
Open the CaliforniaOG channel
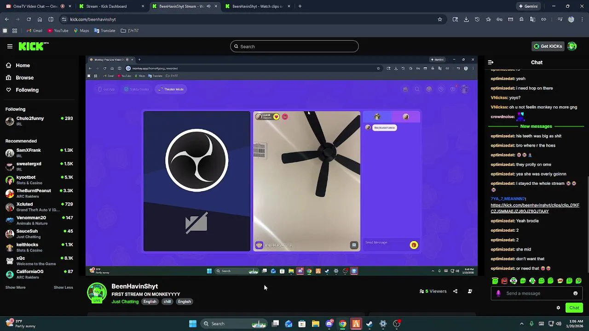tap(39, 274)
